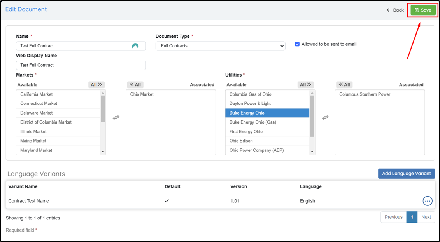Move all available markets with All »
The width and height of the screenshot is (440, 242).
[x=96, y=85]
